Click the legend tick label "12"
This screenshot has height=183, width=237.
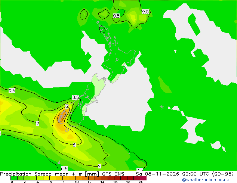pos(89,182)
